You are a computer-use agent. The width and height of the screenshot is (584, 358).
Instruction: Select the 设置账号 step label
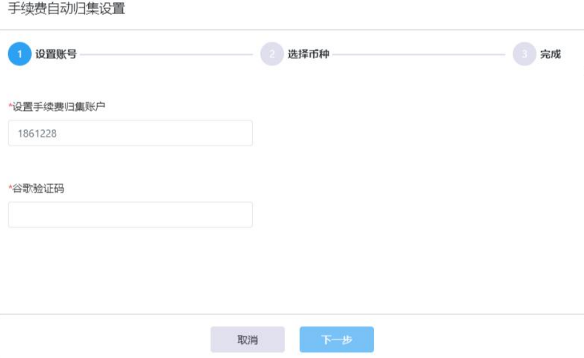point(56,54)
